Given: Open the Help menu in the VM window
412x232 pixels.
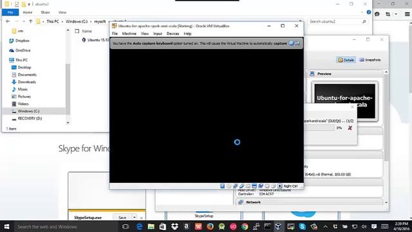Looking at the screenshot, I should pos(187,34).
